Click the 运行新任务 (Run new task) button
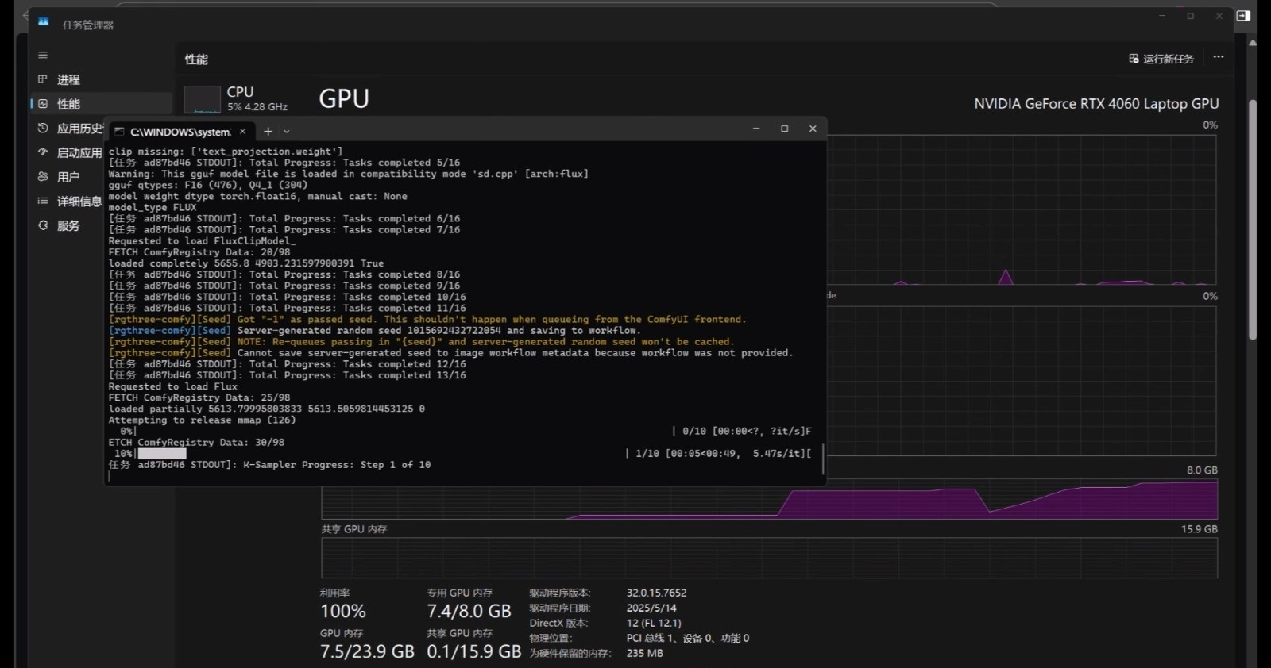 pyautogui.click(x=1161, y=59)
